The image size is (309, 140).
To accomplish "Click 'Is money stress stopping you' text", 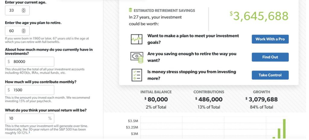I will (x=192, y=75).
